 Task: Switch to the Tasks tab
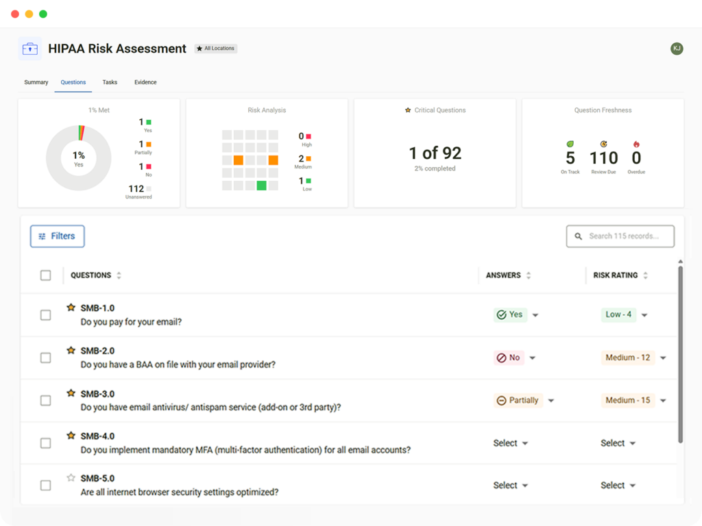[x=110, y=82]
